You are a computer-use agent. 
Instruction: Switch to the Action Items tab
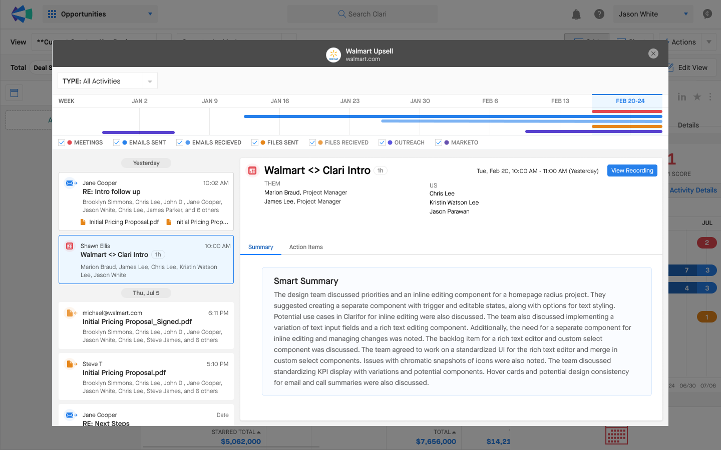click(x=306, y=247)
